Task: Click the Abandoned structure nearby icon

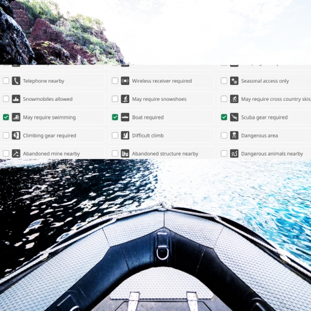Action: pos(125,154)
